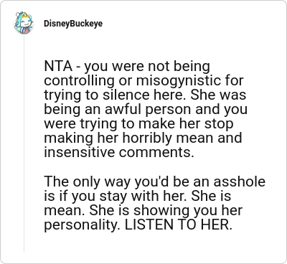The image size is (287, 264).
Task: Open the DisneyBuckeye avatar icon
Action: point(24,23)
